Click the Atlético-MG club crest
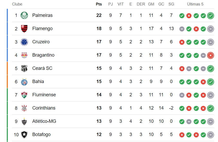218x142 pixels. point(24,121)
